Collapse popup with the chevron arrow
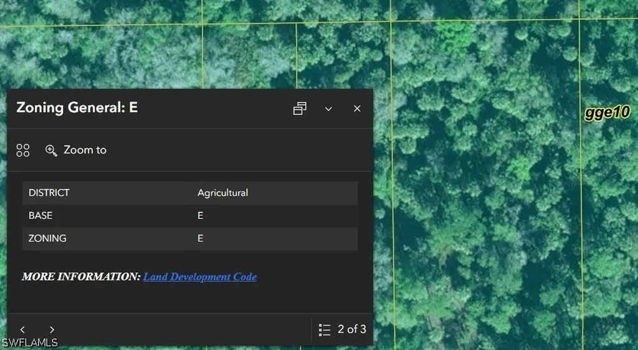This screenshot has height=350, width=638. (328, 109)
